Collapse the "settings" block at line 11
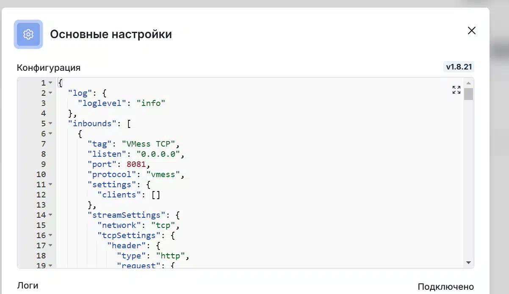The width and height of the screenshot is (509, 294). tap(50, 184)
